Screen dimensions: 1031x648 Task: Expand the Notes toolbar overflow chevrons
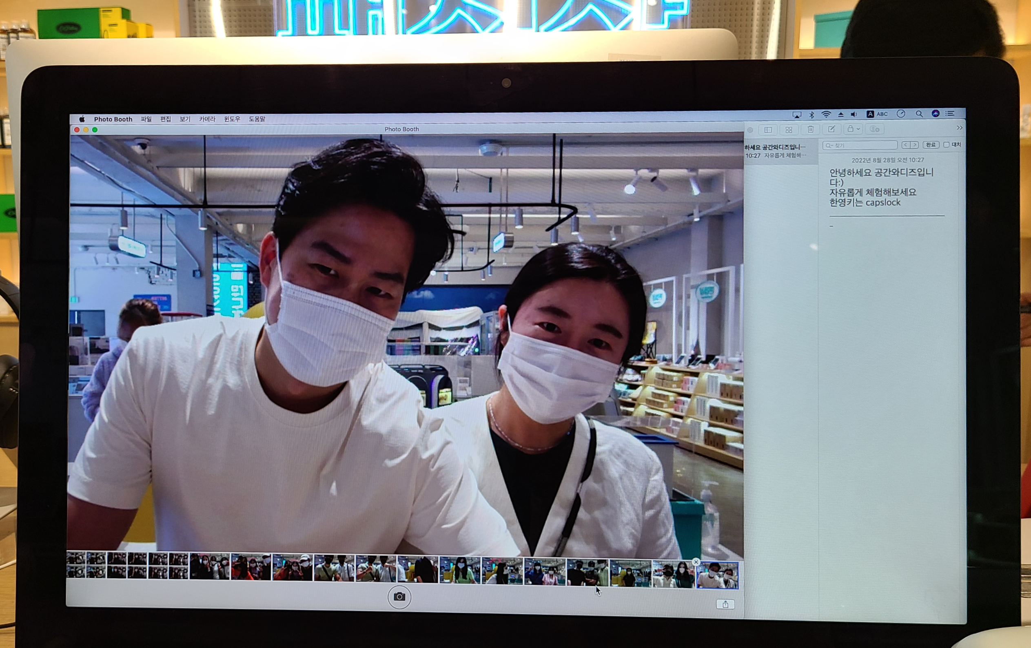(960, 128)
